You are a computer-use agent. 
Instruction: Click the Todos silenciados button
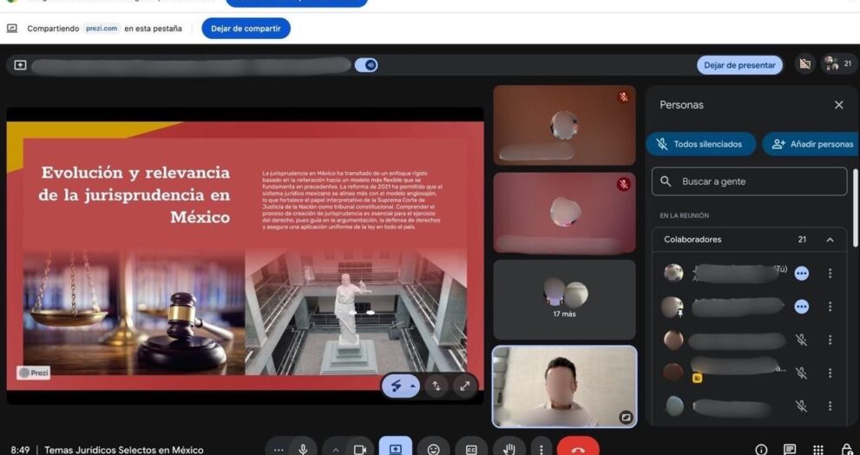click(699, 144)
